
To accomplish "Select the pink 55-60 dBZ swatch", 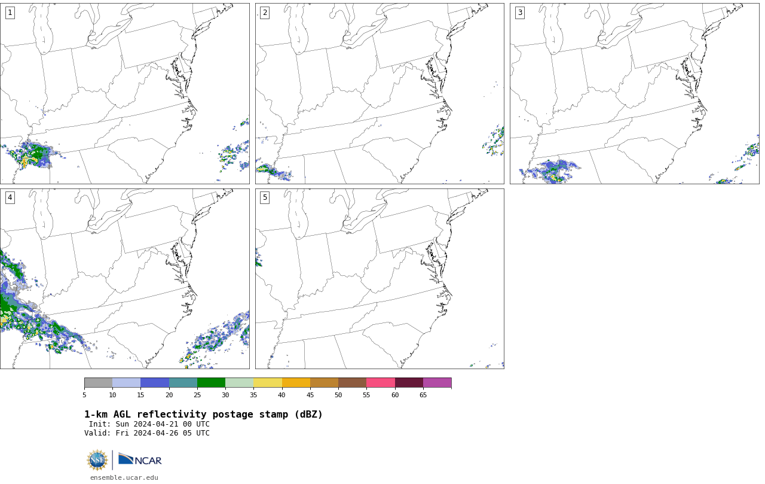I will (381, 383).
